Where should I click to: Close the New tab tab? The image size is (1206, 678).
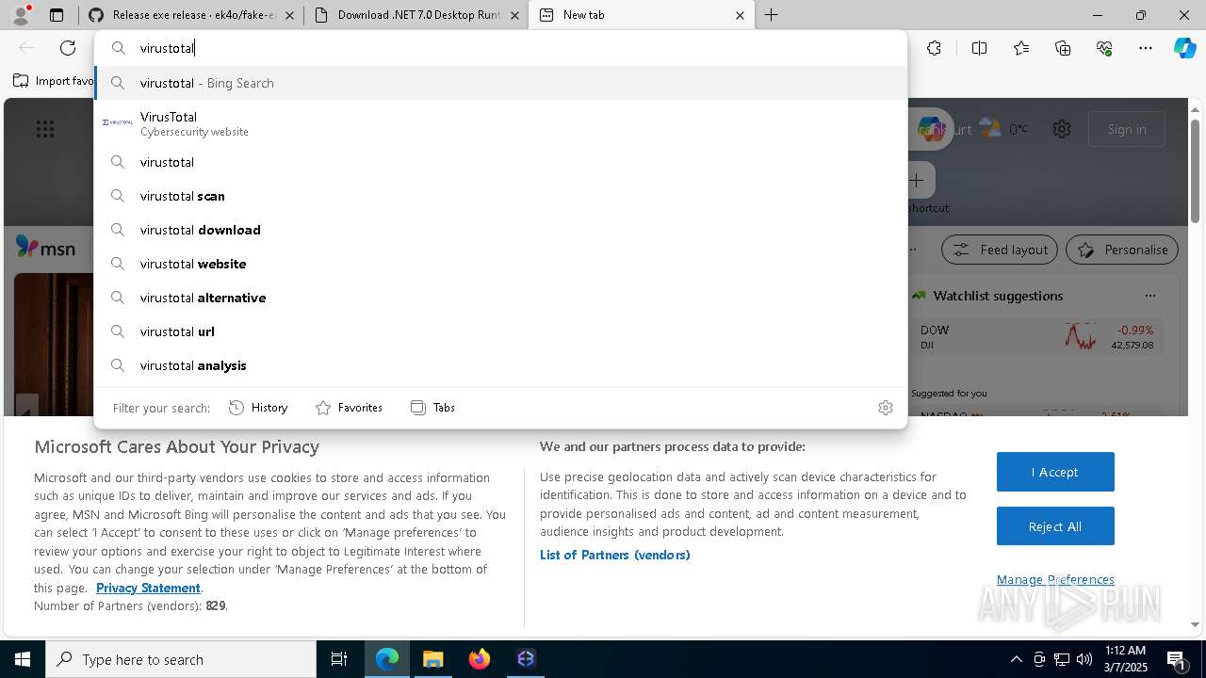(x=740, y=15)
